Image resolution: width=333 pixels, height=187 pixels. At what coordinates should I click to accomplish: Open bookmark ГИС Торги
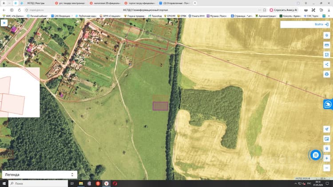point(311,16)
